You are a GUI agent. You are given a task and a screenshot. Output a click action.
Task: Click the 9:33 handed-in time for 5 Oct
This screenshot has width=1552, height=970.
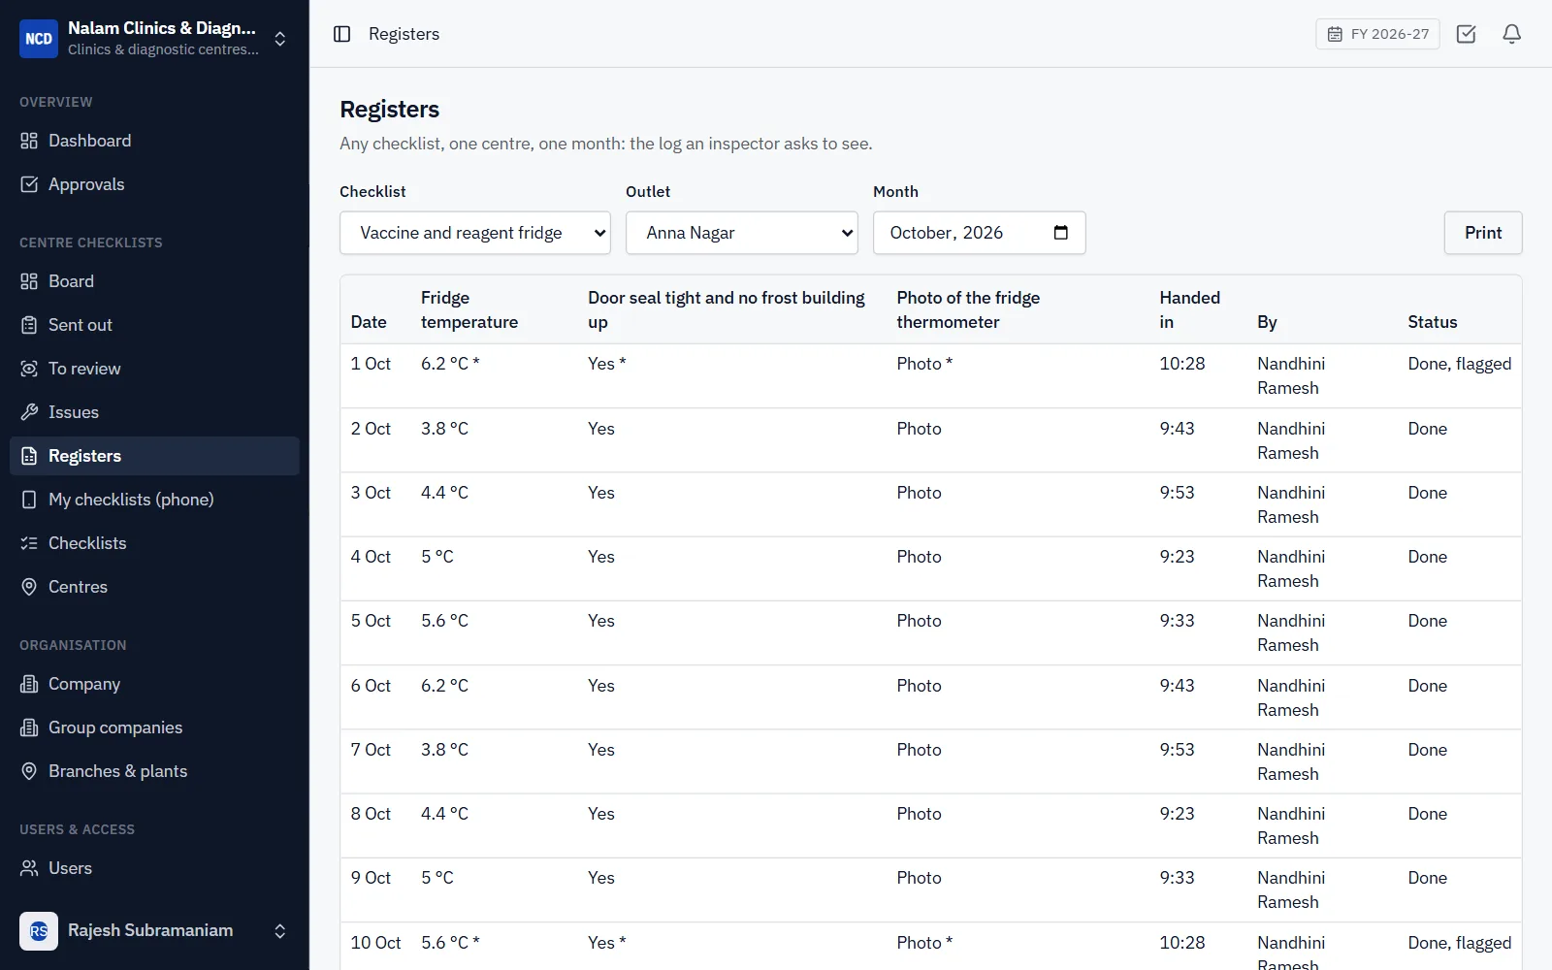click(1177, 621)
